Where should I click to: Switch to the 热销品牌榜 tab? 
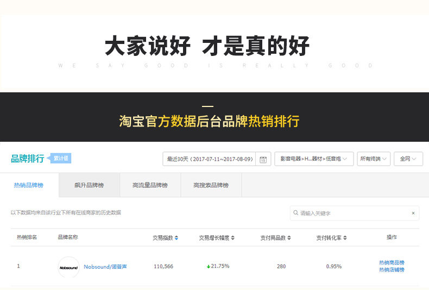29,185
